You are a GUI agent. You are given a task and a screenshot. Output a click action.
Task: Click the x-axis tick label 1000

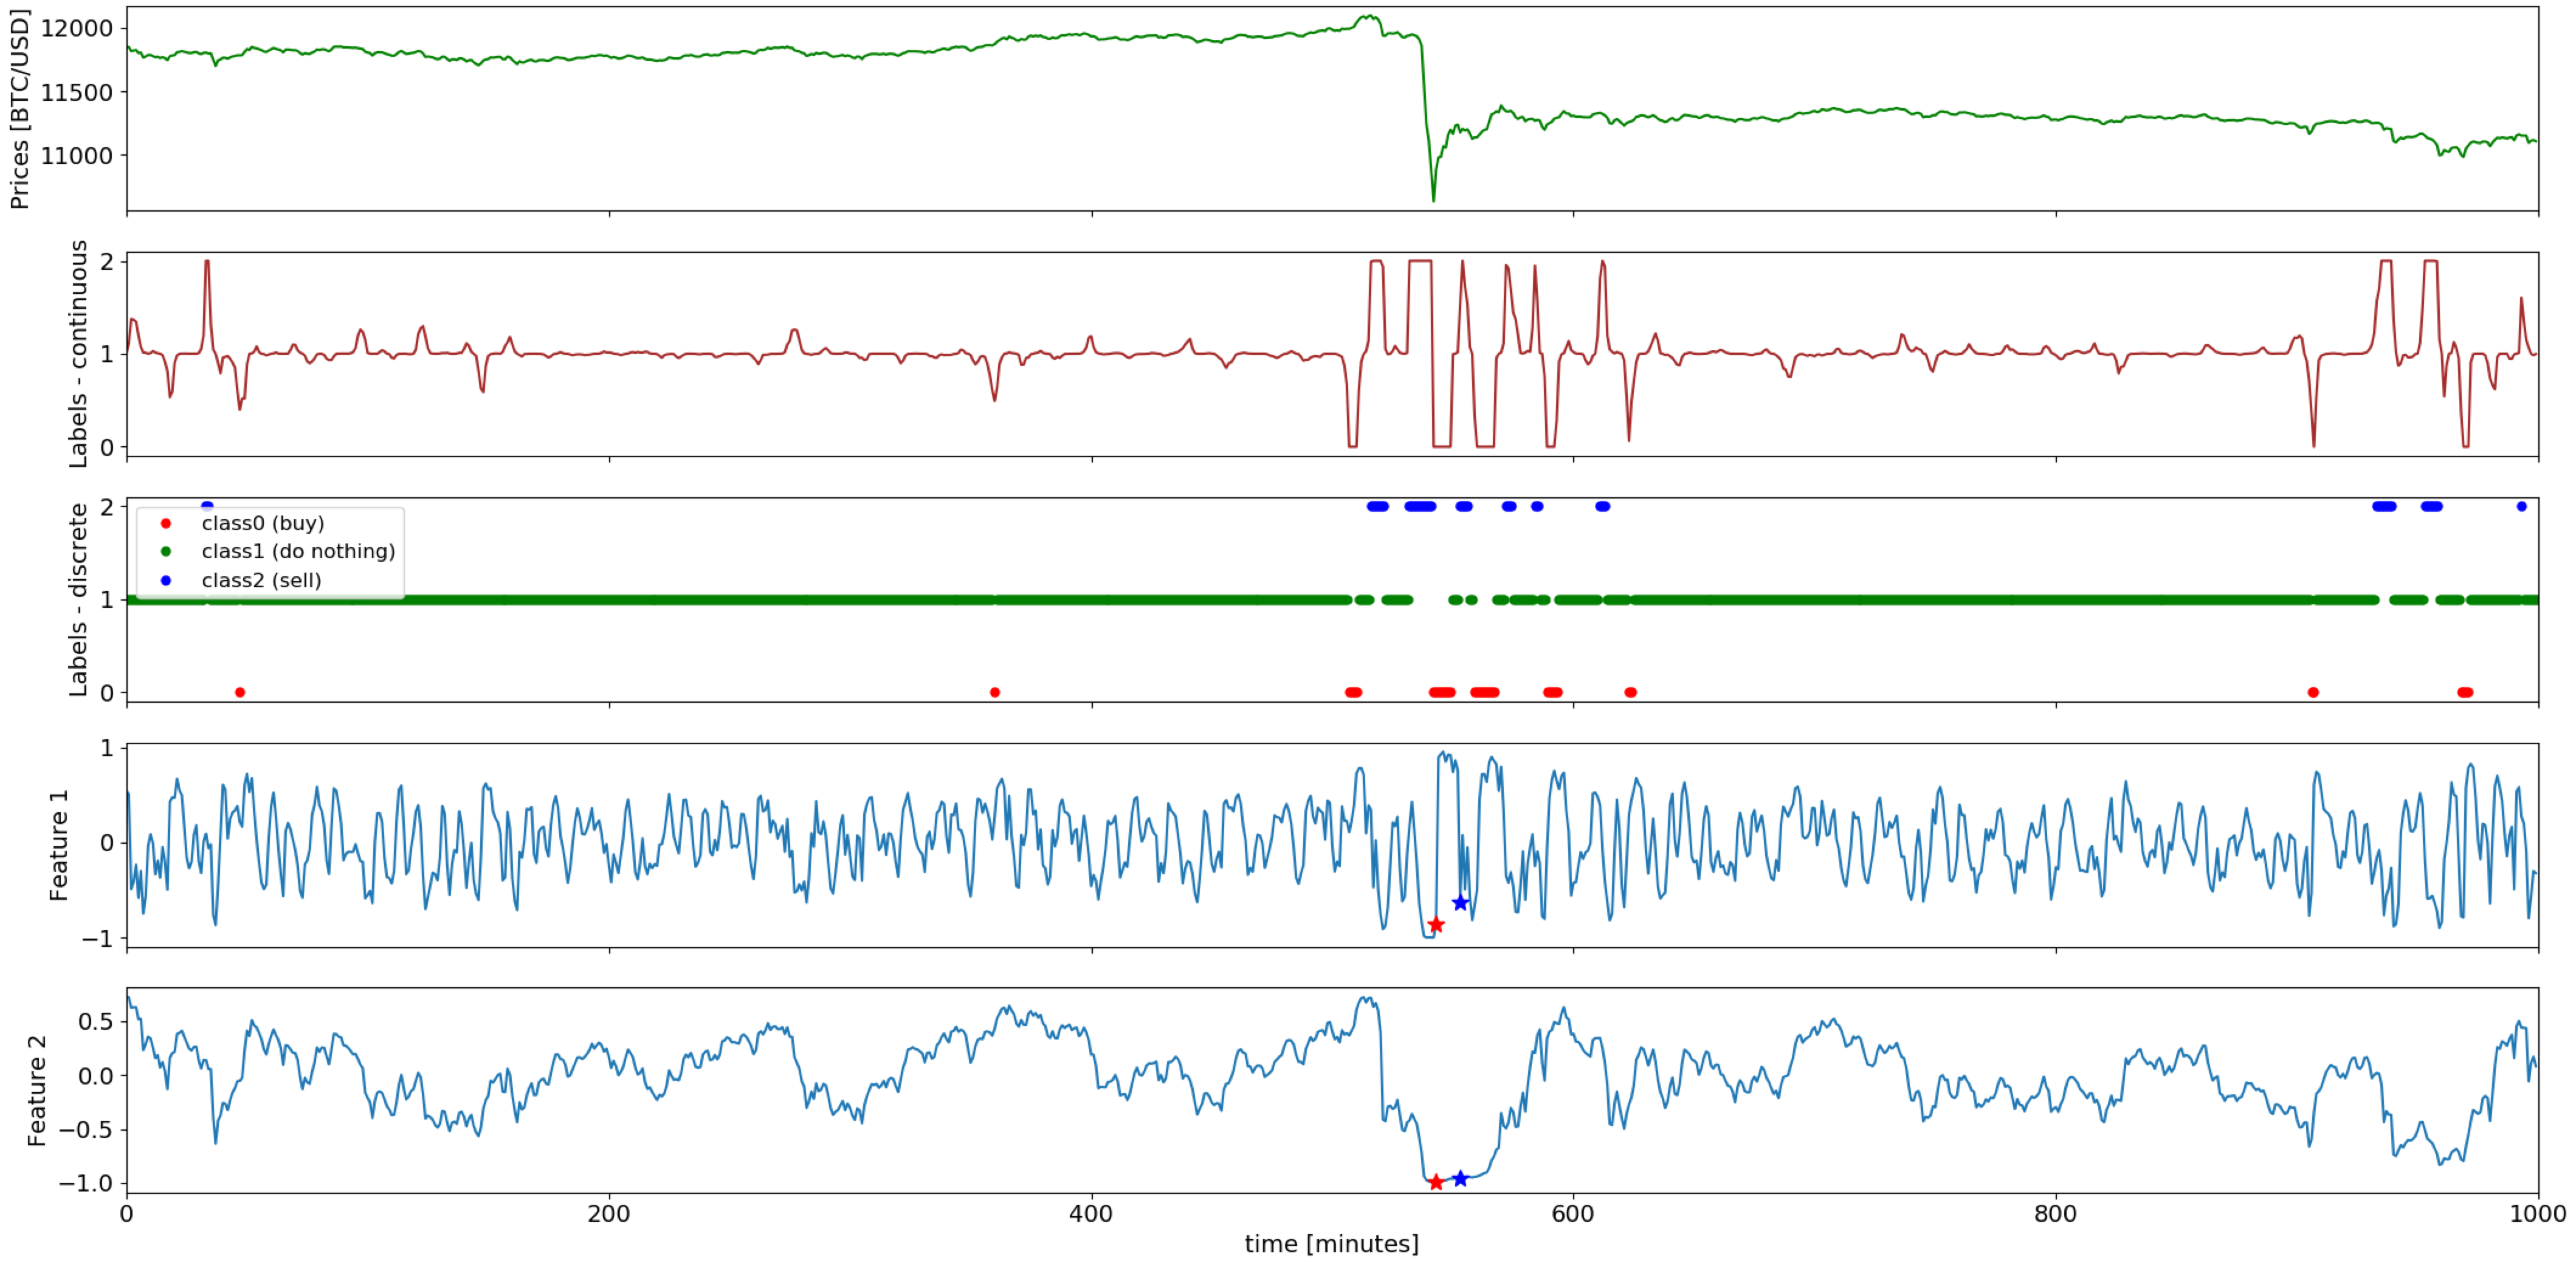tap(2538, 1214)
